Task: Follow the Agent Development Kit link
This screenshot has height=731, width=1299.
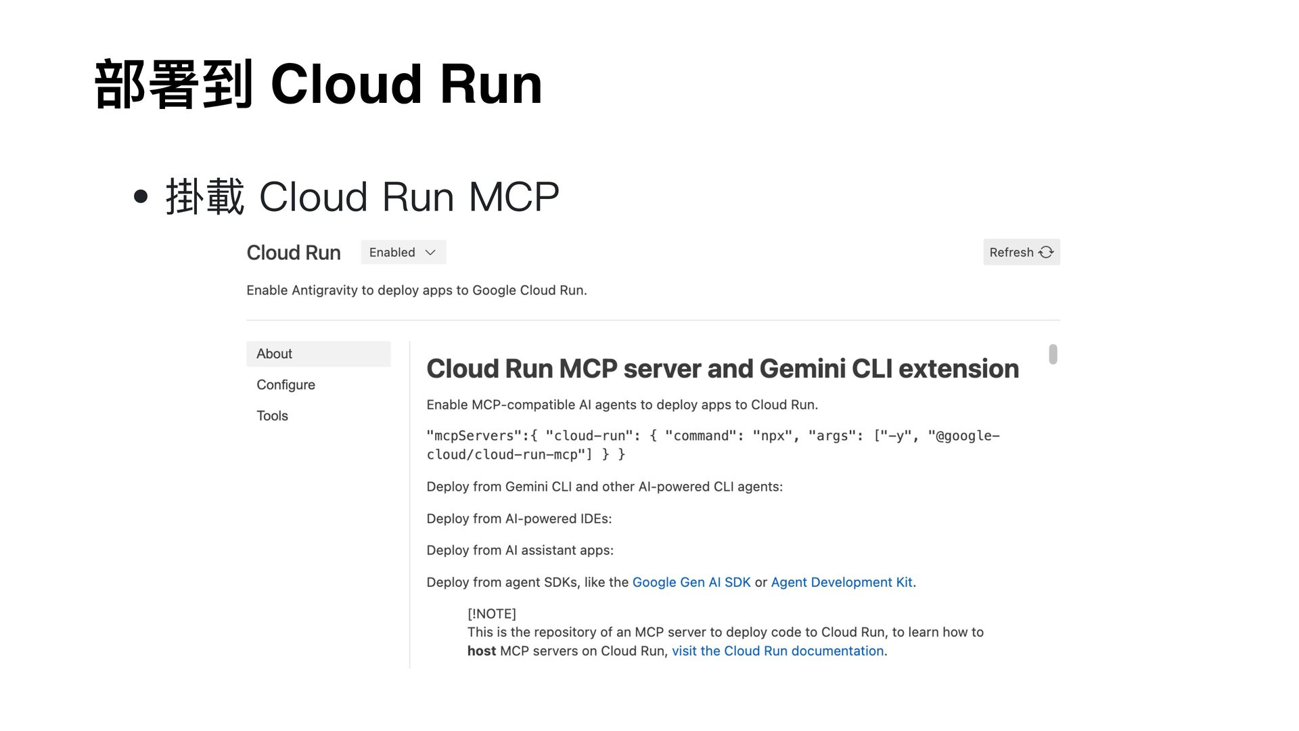Action: 841,583
